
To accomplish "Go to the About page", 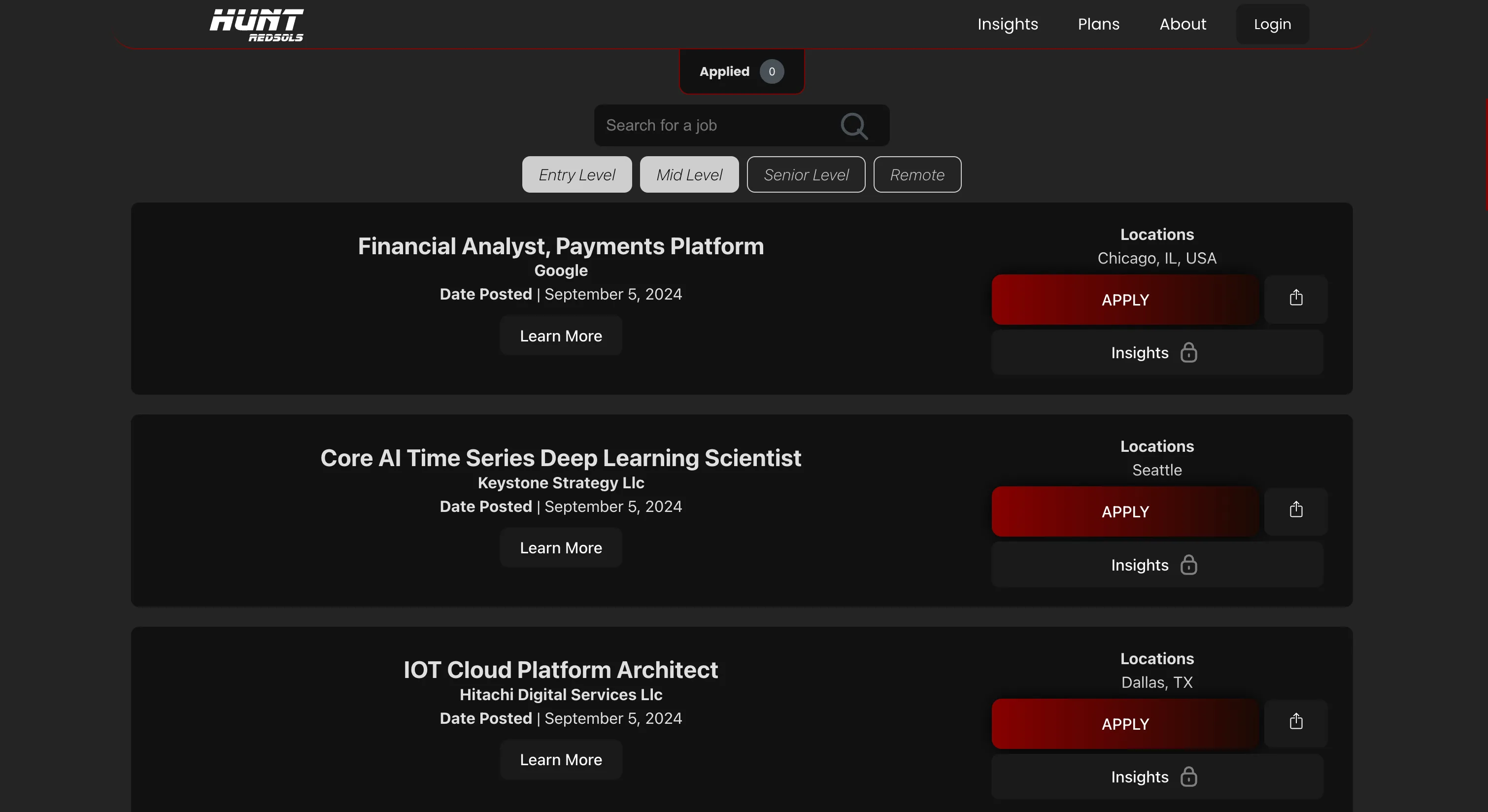I will (1183, 24).
